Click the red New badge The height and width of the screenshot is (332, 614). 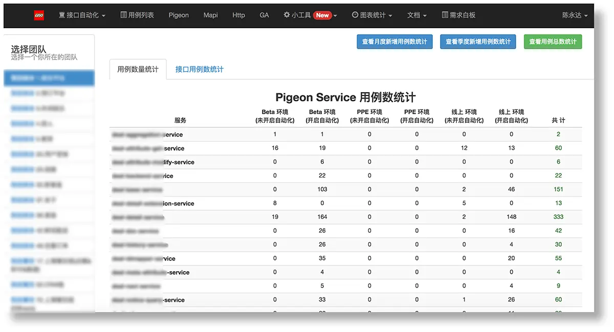[322, 15]
